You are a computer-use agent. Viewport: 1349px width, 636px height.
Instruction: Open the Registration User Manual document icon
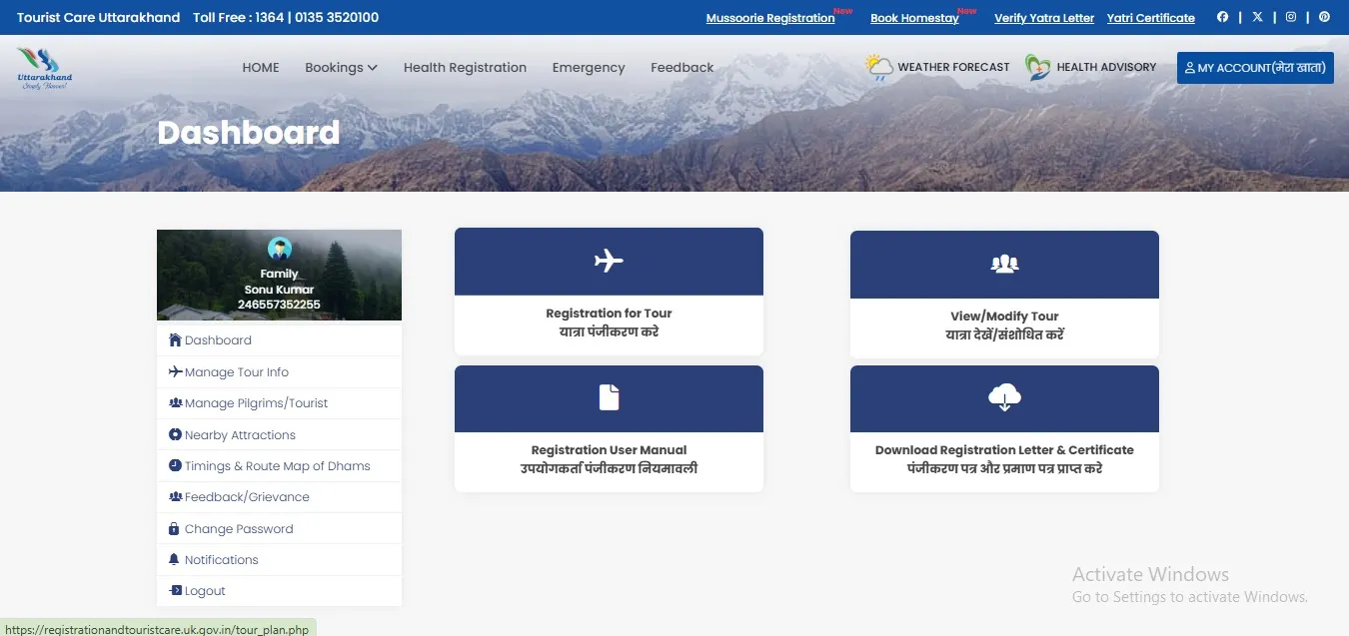click(609, 396)
